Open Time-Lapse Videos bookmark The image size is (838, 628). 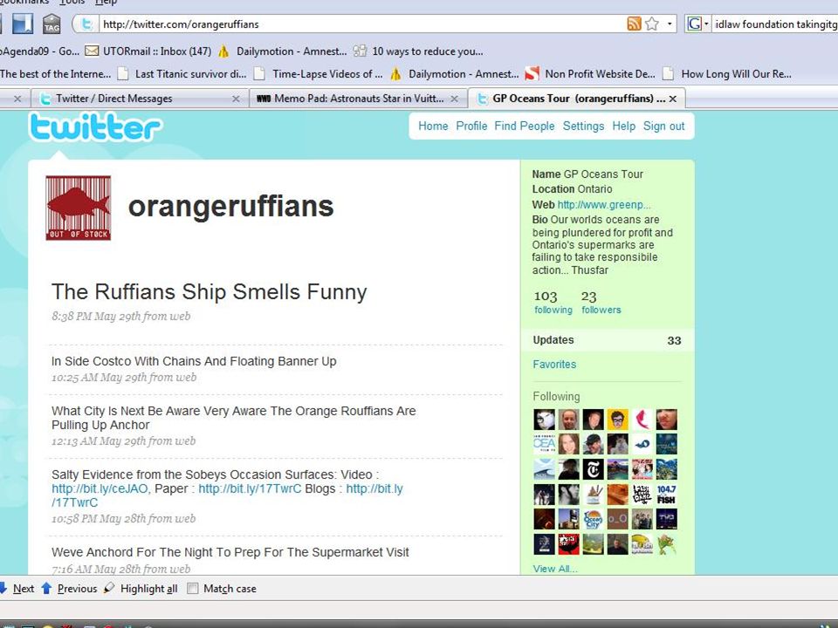tap(319, 73)
